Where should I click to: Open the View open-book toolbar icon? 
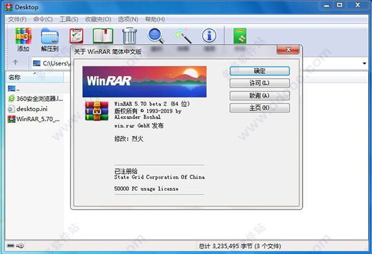point(103,35)
